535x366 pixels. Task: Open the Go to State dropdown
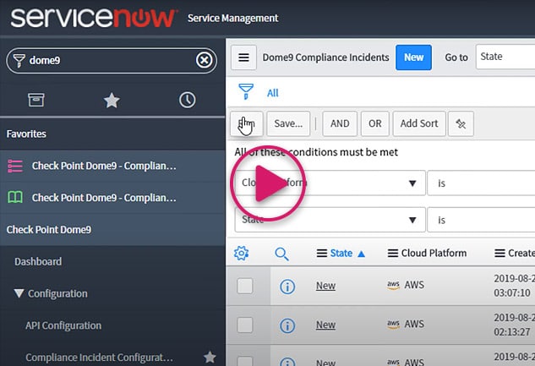tap(505, 57)
